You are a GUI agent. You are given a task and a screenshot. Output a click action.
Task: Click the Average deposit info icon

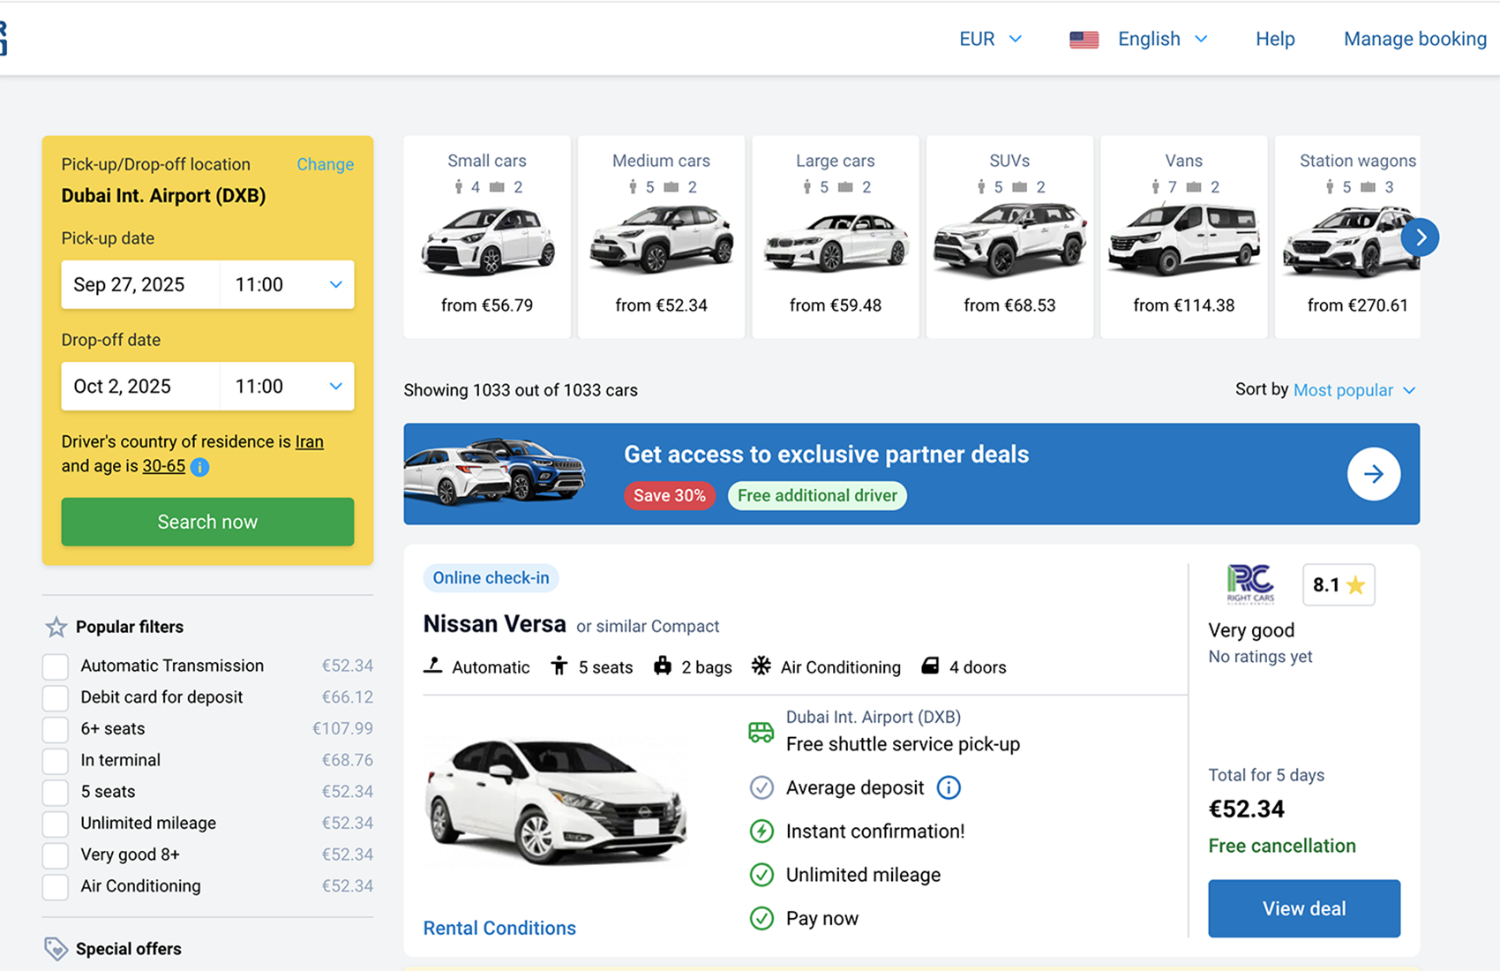(x=949, y=787)
